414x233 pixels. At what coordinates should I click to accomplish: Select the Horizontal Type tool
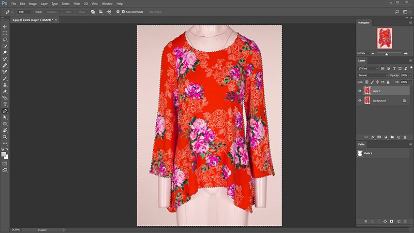(5, 105)
